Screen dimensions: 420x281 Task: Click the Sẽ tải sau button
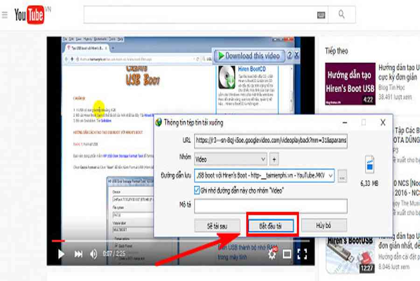tap(217, 226)
